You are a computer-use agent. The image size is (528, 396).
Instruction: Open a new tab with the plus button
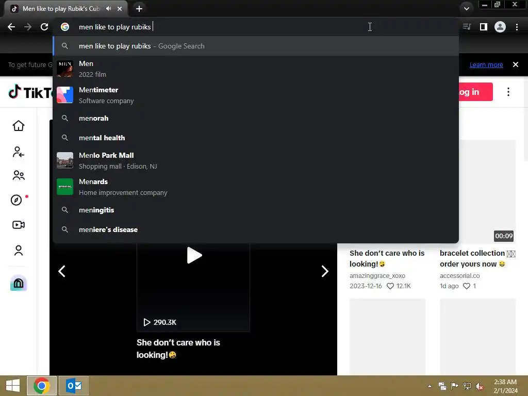point(139,9)
